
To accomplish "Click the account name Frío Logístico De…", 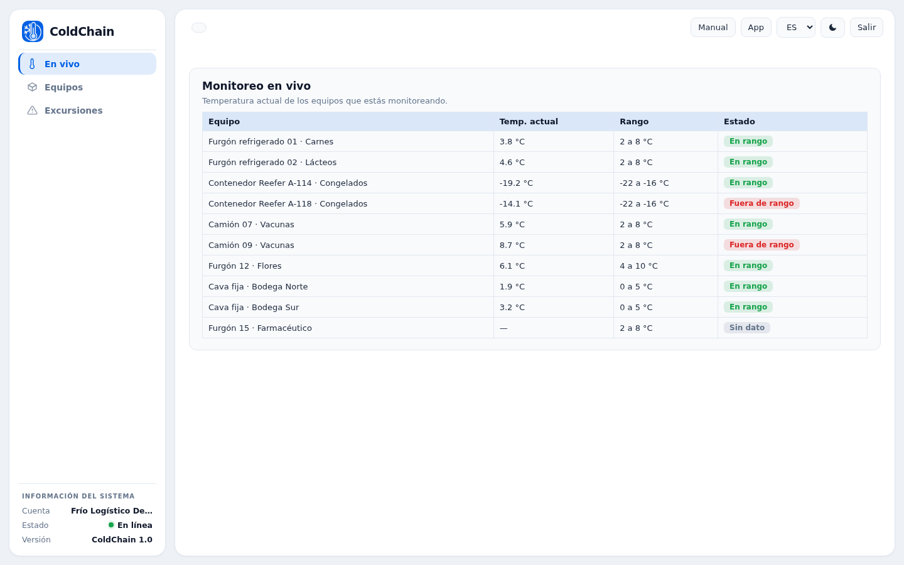I will [x=112, y=511].
